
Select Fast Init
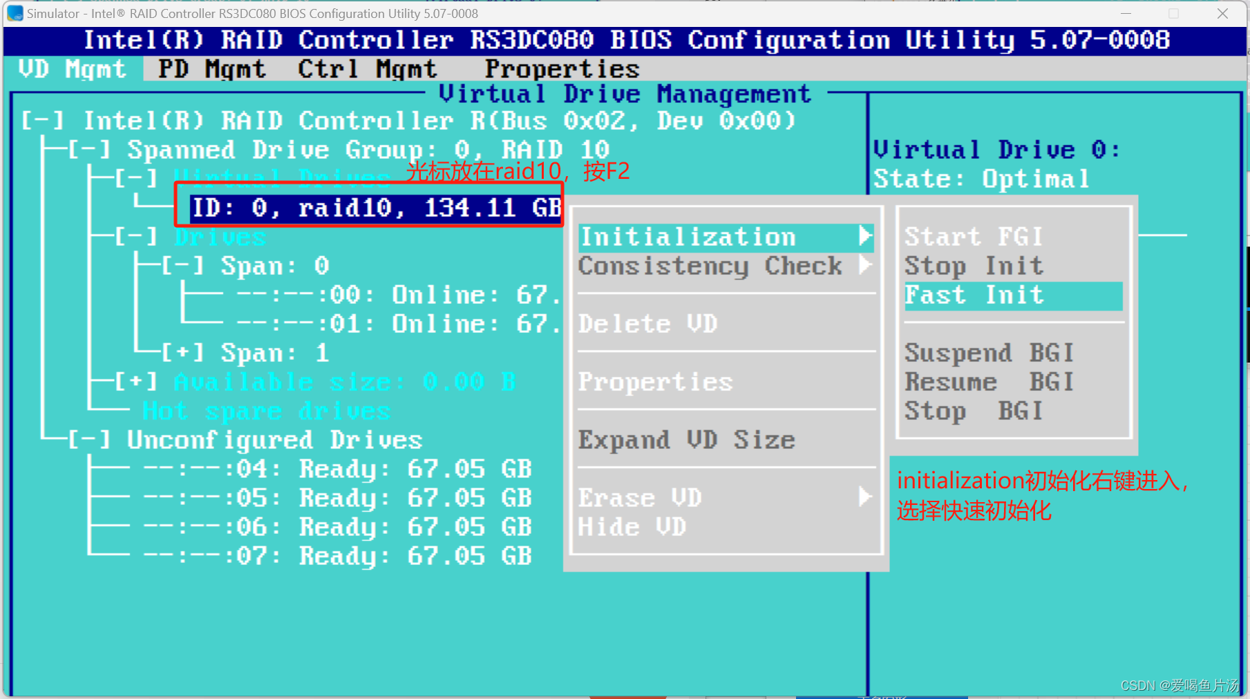coord(1014,296)
